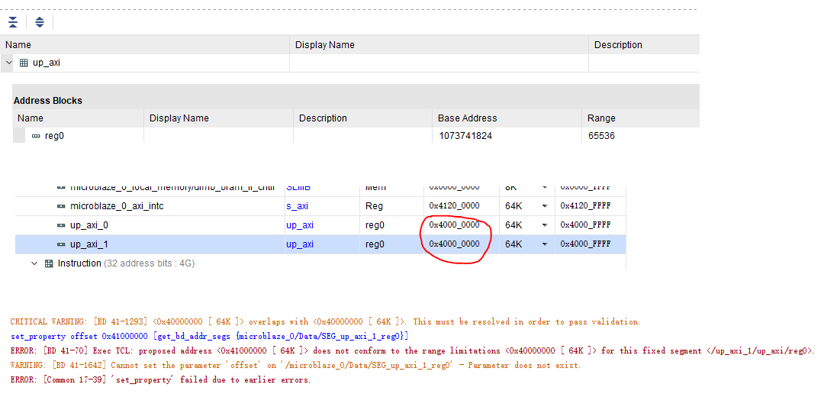Click set_property offset Tcl command line
This screenshot has width=821, height=394.
click(x=209, y=336)
